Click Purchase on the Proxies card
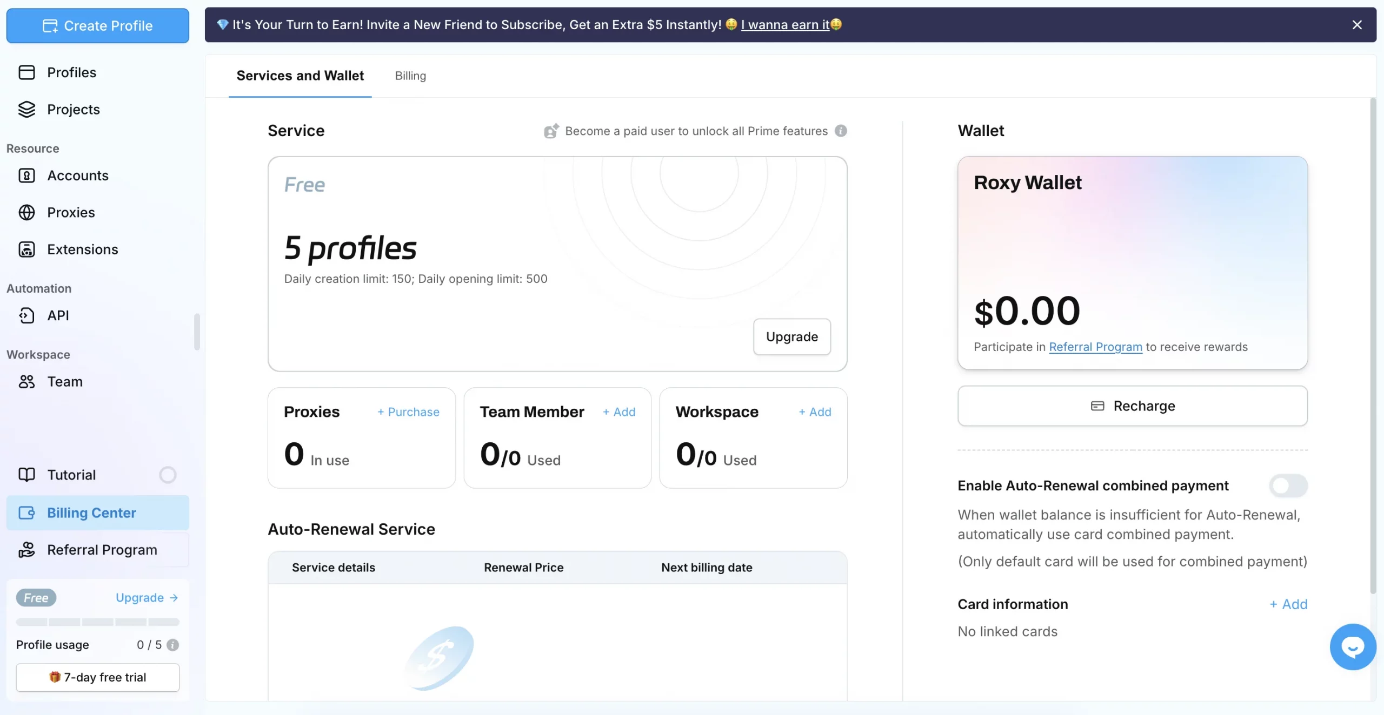Image resolution: width=1384 pixels, height=715 pixels. [x=408, y=412]
